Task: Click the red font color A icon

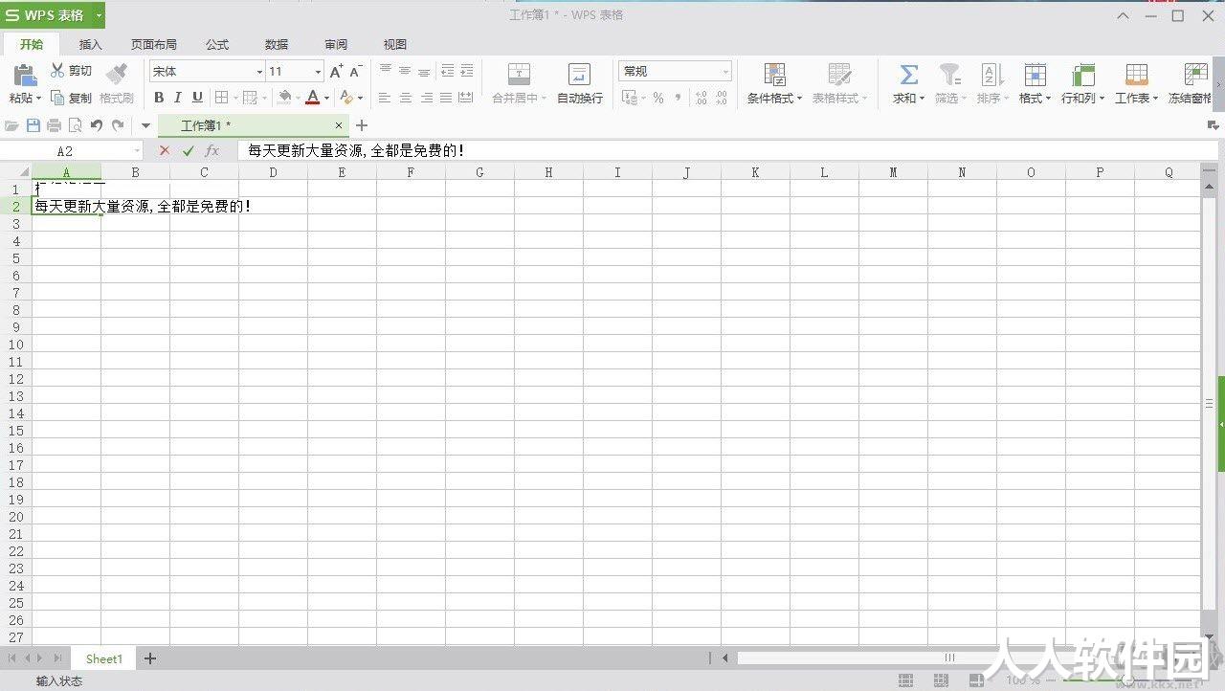Action: (312, 98)
